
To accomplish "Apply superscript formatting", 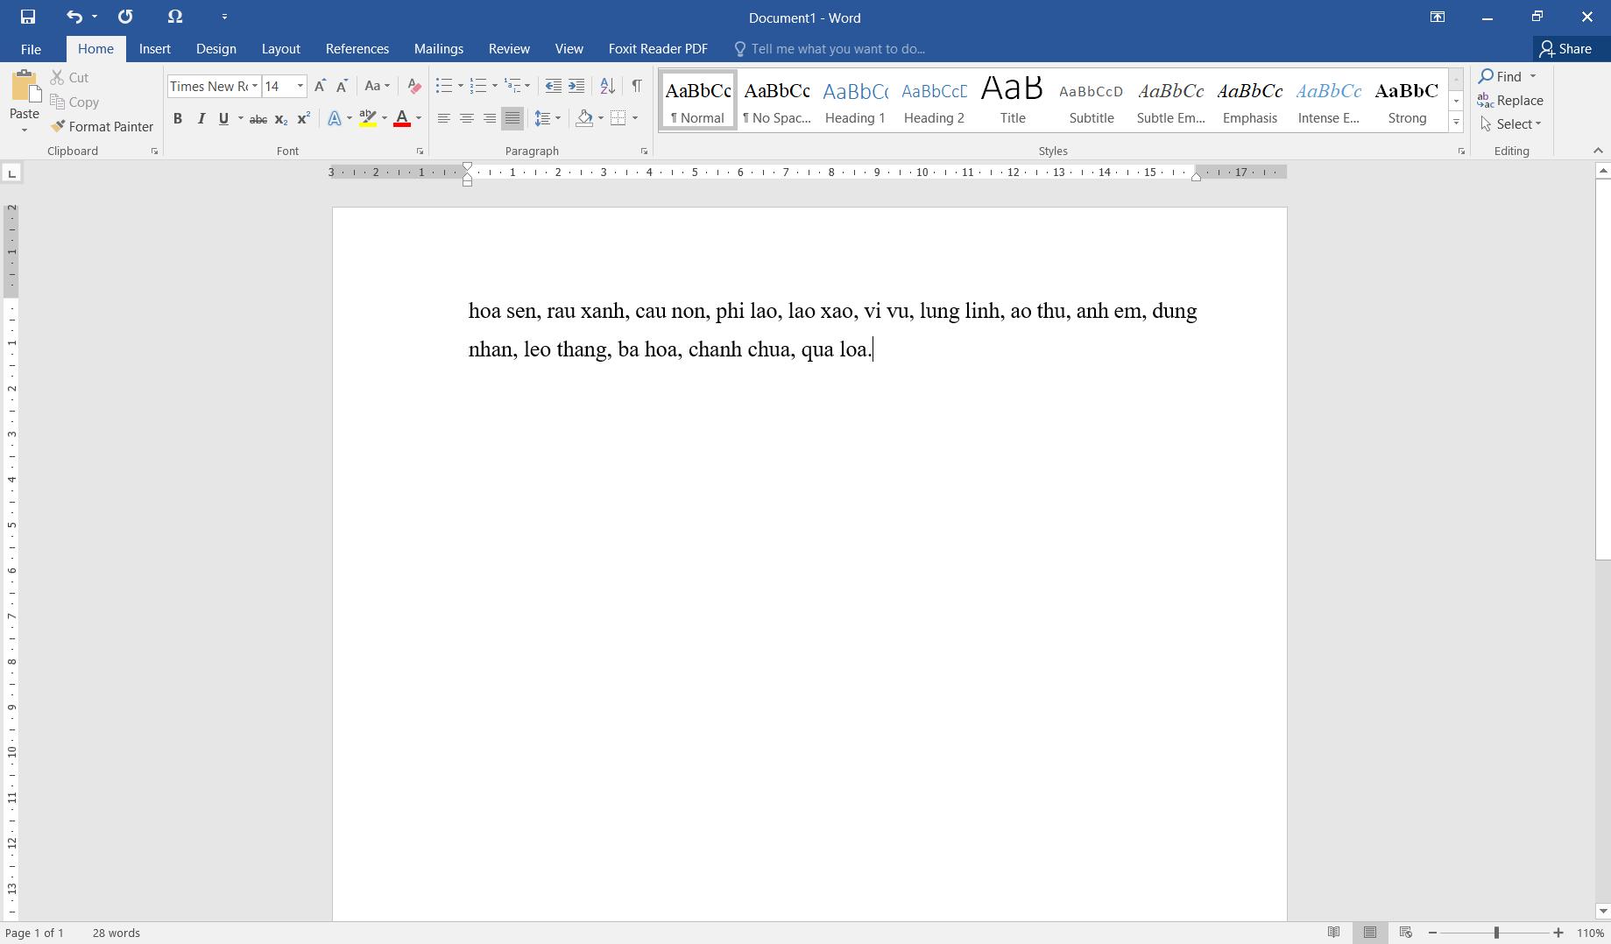I will [303, 118].
